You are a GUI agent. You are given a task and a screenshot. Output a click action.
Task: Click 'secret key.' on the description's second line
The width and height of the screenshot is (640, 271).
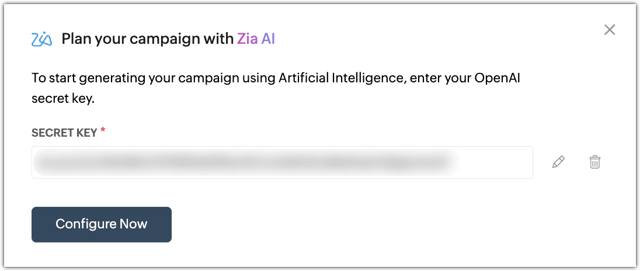(63, 99)
